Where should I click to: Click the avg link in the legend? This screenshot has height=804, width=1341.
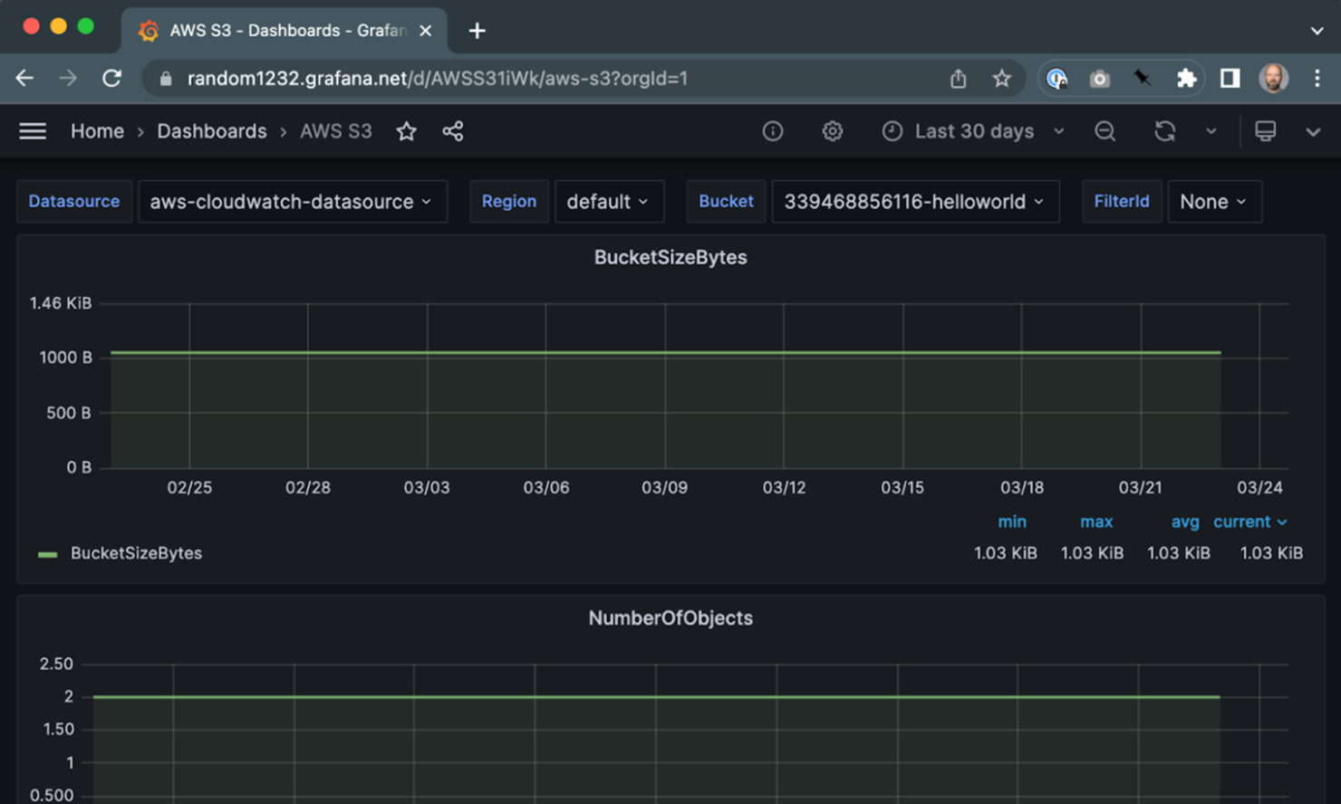[1185, 522]
